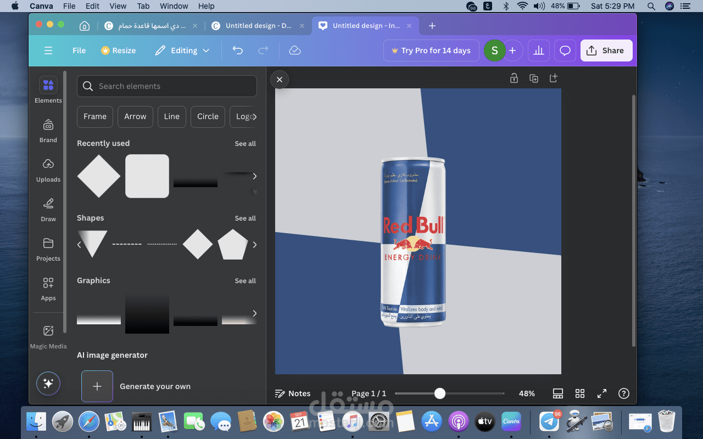
Task: Go to Canva home icon tab
Action: (84, 26)
